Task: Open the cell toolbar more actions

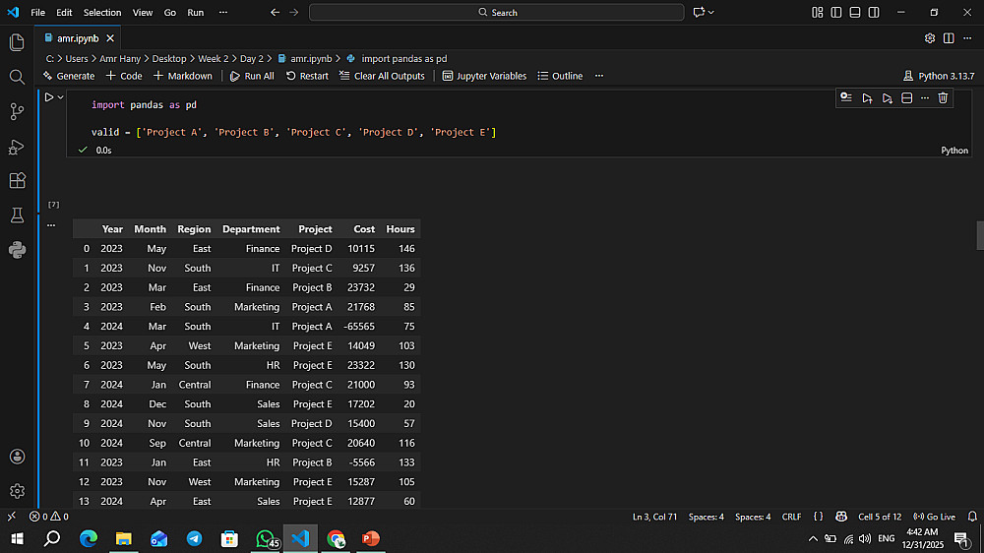Action: point(925,98)
